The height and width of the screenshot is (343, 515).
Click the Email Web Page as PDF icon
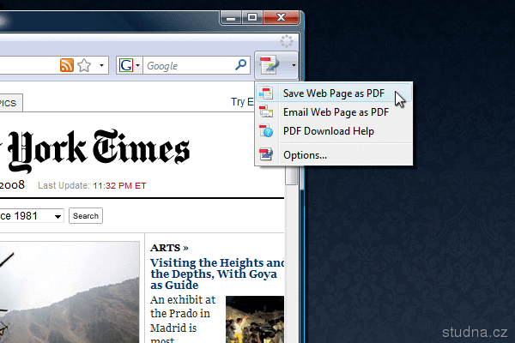pyautogui.click(x=266, y=111)
